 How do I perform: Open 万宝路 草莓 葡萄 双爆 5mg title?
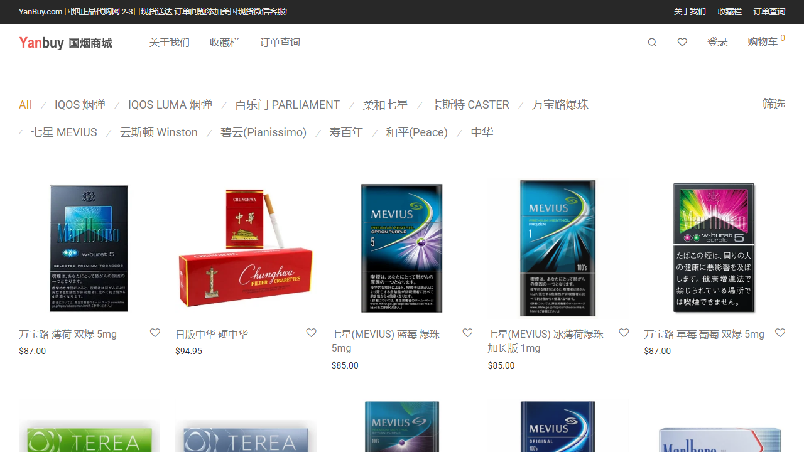tap(704, 334)
